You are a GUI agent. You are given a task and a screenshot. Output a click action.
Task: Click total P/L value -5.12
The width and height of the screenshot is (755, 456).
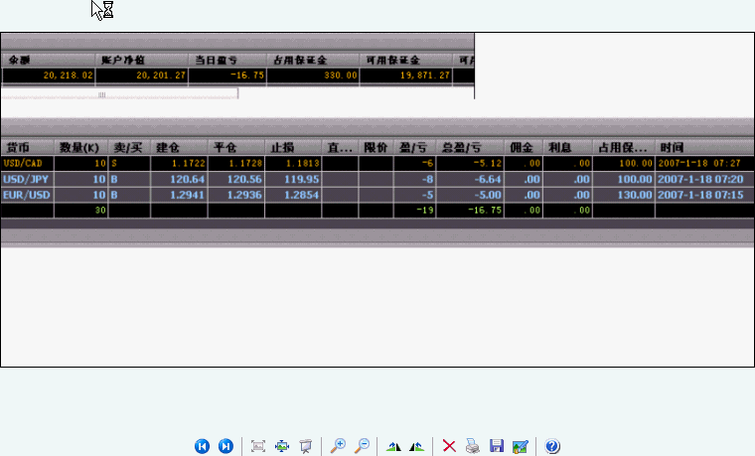click(488, 163)
